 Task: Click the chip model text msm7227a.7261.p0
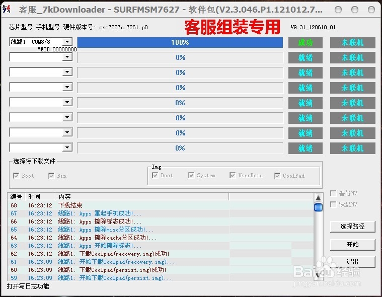(123, 27)
